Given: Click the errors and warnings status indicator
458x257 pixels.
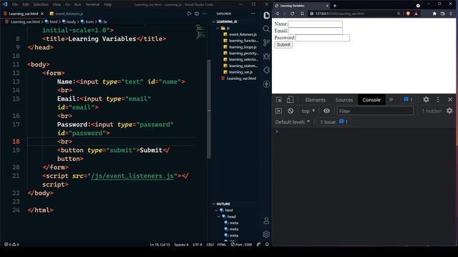Looking at the screenshot, I should click(x=11, y=244).
